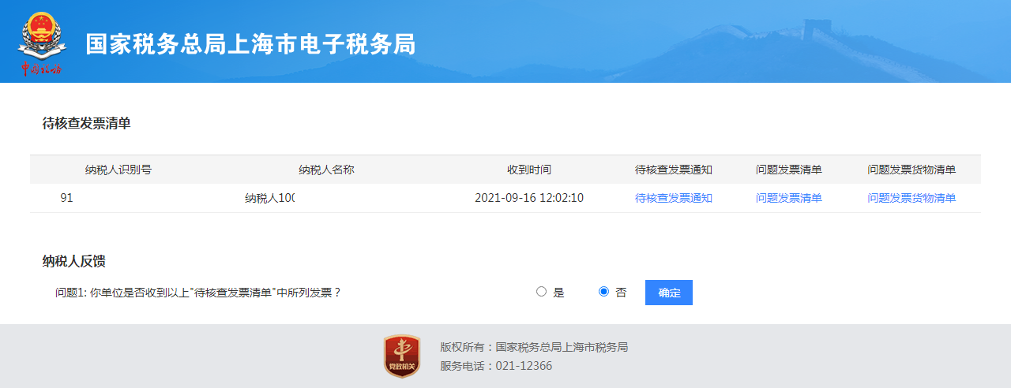
Task: Open the blue 问题发票清单 link in row
Action: [788, 198]
